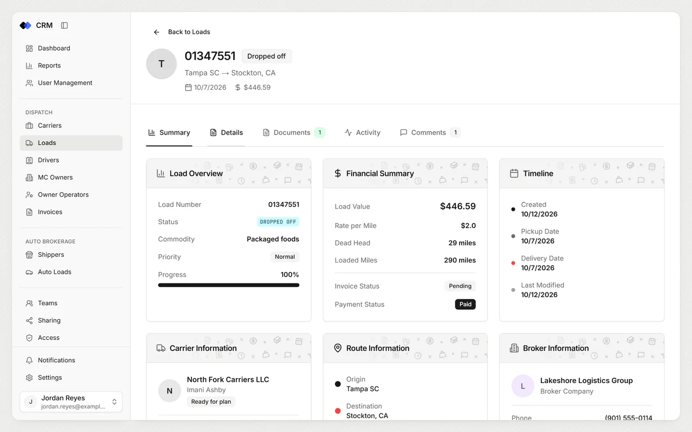Click the Financial Summary dollar icon
Screen dimensions: 692x432
pyautogui.click(x=338, y=173)
